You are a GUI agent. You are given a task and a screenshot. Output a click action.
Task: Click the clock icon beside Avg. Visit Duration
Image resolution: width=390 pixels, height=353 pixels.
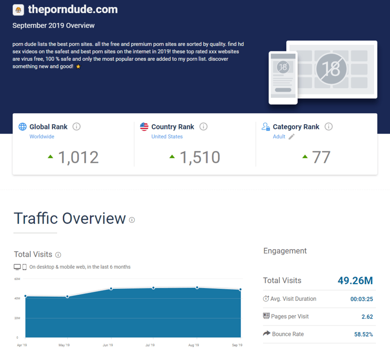point(266,299)
